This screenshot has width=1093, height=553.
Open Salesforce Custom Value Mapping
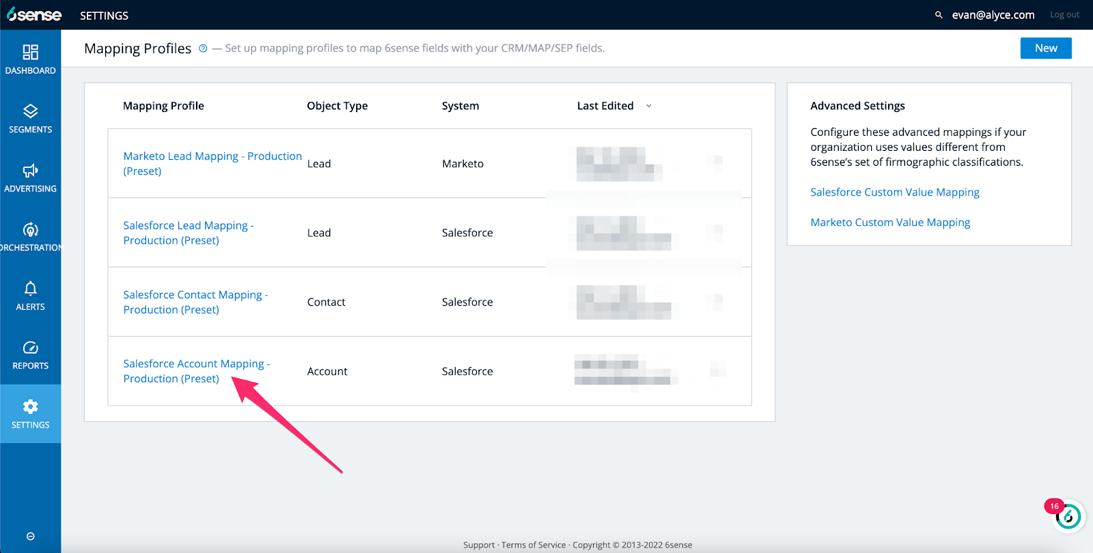click(x=895, y=192)
